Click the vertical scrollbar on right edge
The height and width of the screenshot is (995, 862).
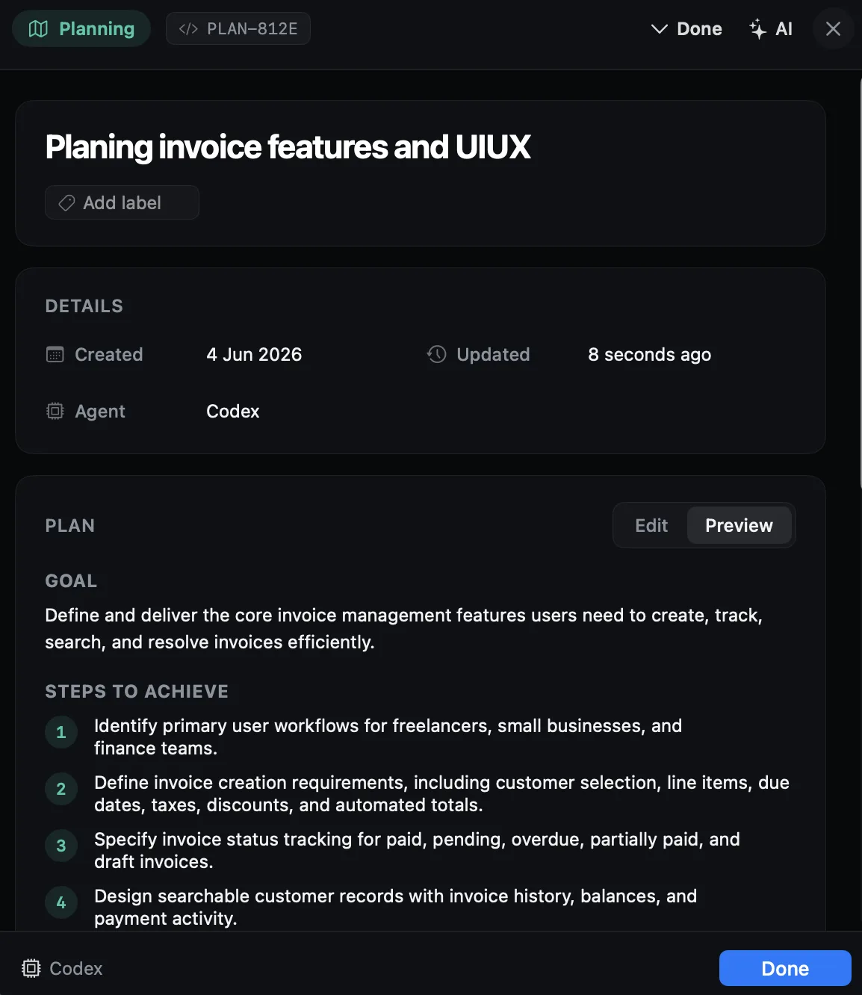click(860, 284)
